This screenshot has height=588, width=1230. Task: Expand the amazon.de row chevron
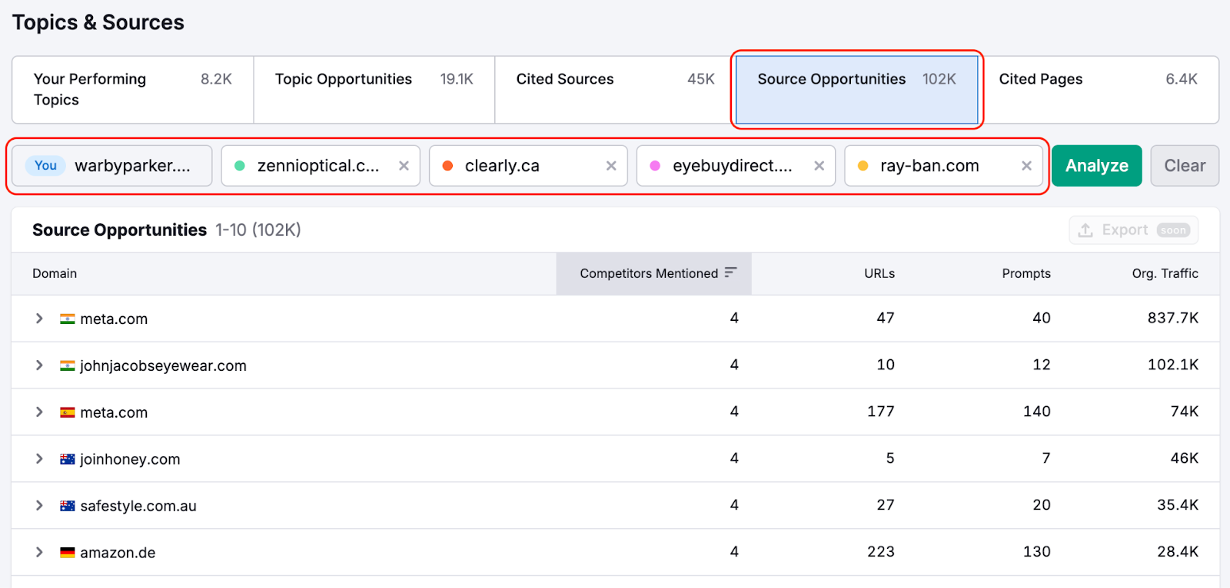(39, 553)
